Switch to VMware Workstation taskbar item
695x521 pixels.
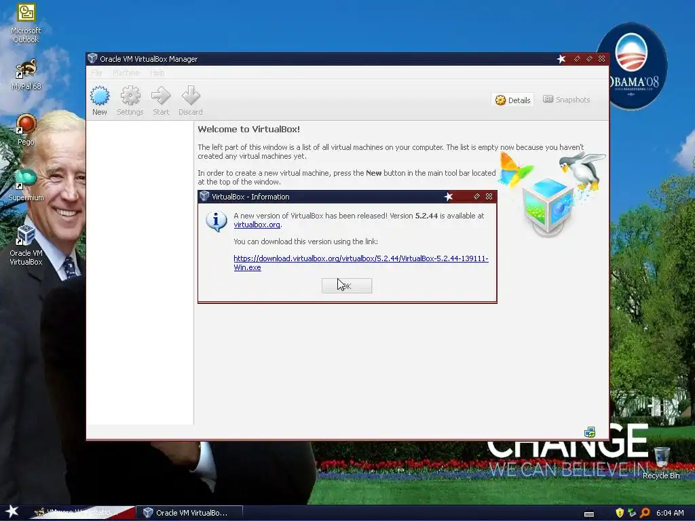coord(81,513)
